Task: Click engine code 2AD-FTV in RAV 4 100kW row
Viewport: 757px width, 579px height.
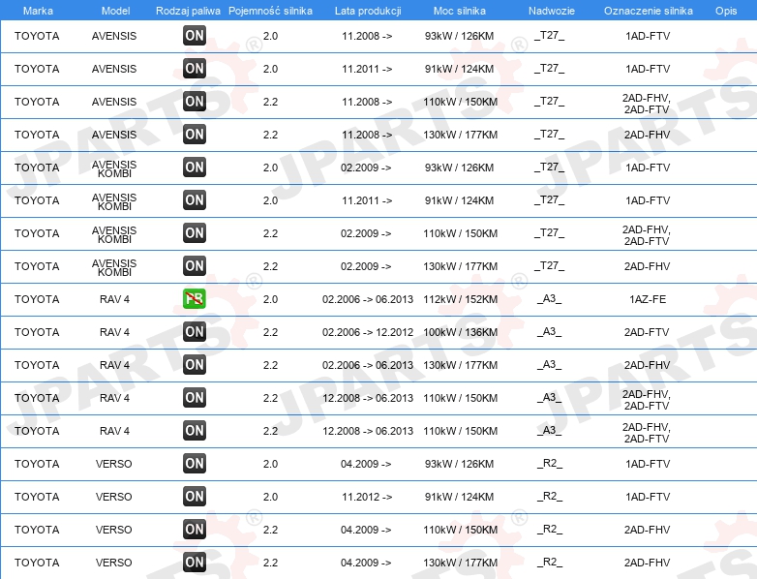Action: pyautogui.click(x=647, y=332)
